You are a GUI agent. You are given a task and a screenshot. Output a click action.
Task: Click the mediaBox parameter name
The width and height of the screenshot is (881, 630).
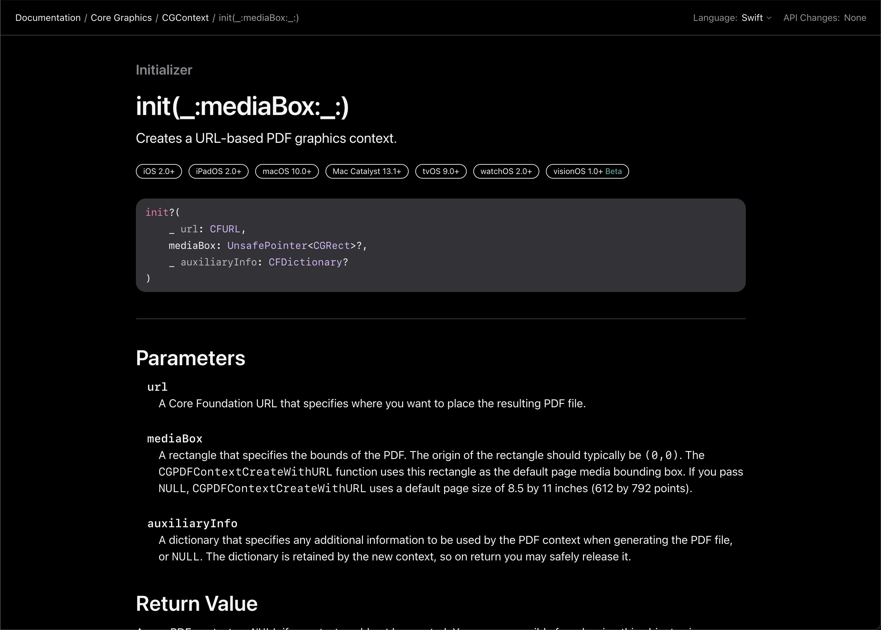[175, 439]
